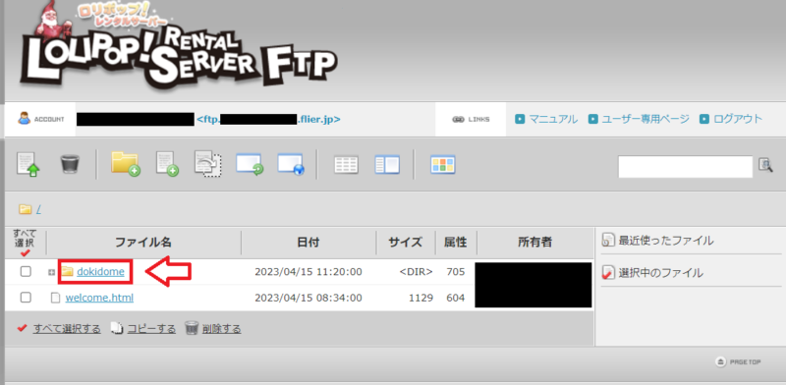
Task: Click the trash can toolbar icon
Action: [70, 164]
